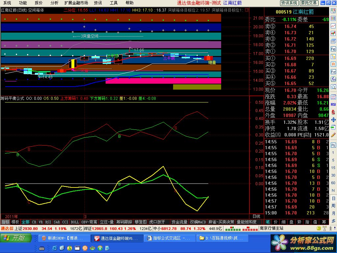Click stock title 000519 江南红箭
Viewport: 337px width, 253px height.
point(295,12)
